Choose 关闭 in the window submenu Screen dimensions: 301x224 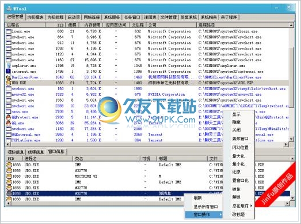click(237, 130)
